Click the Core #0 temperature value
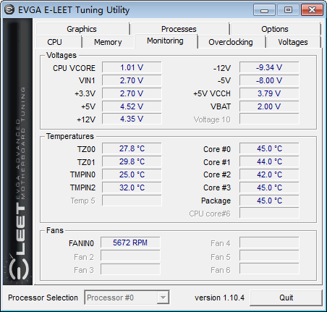 [269, 148]
